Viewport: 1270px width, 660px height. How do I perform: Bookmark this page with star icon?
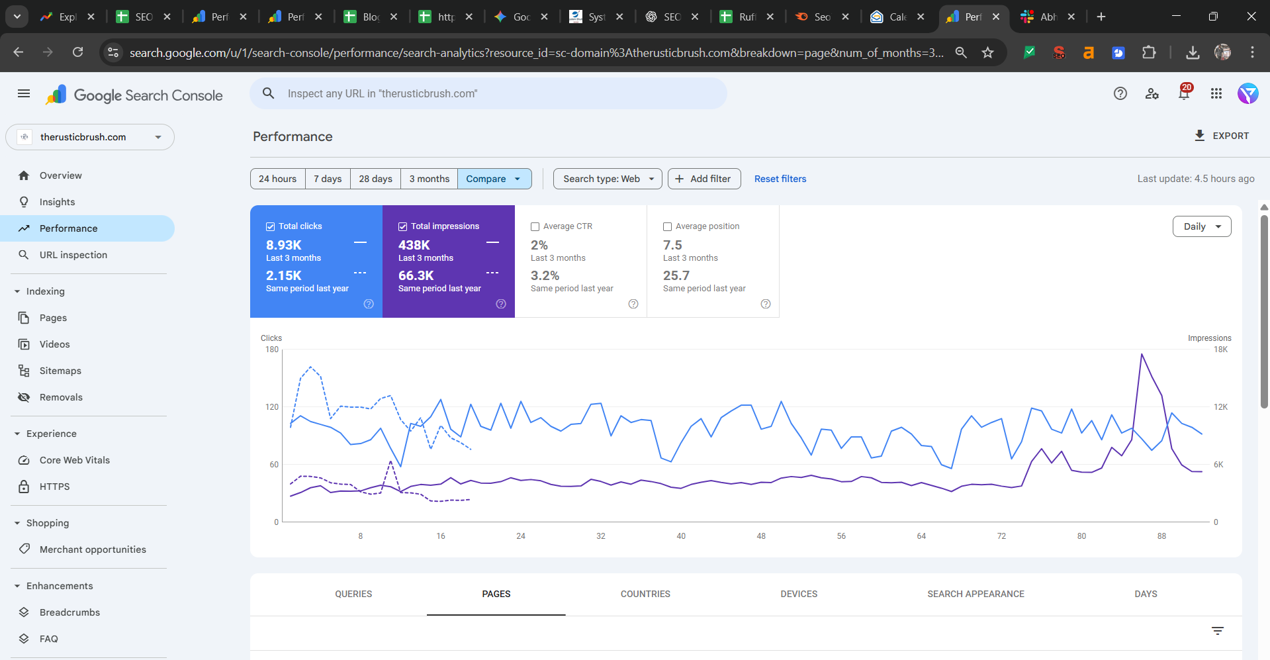pos(988,53)
